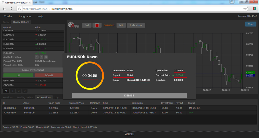This screenshot has height=138, width=259.
Task: Dismiss the EURUSDb Down dialog
Action: (x=129, y=96)
